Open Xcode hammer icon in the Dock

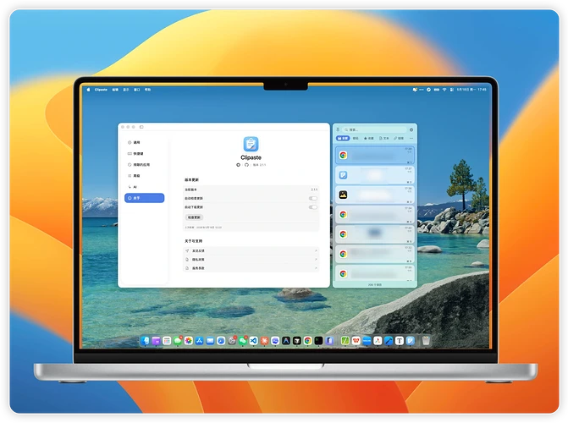point(389,340)
